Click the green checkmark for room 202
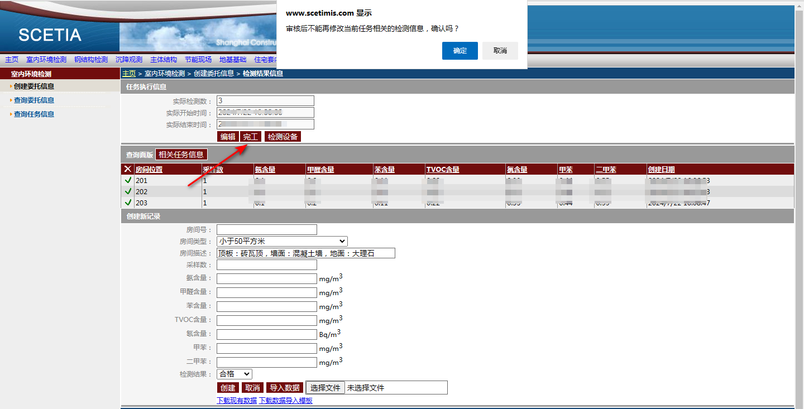Image resolution: width=804 pixels, height=409 pixels. pyautogui.click(x=128, y=191)
